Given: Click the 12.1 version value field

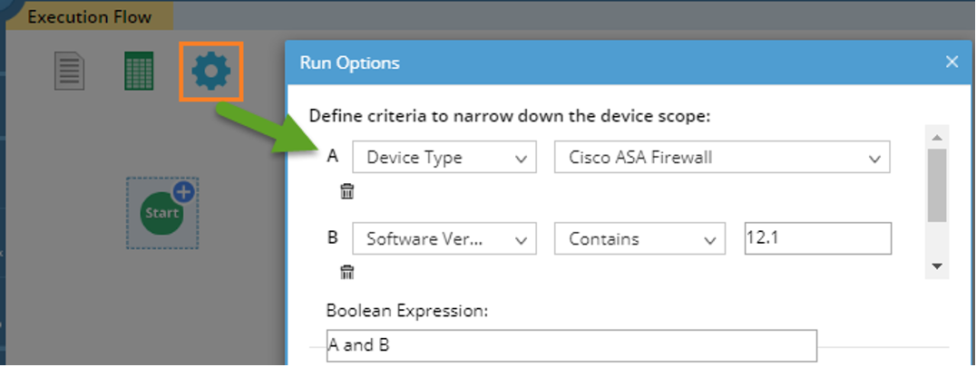Looking at the screenshot, I should (817, 238).
